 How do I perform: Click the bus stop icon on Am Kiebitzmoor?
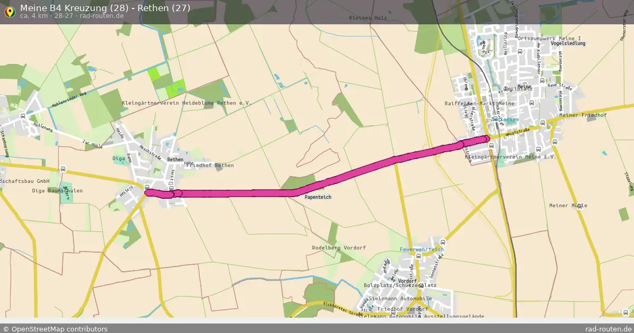[x=542, y=81]
